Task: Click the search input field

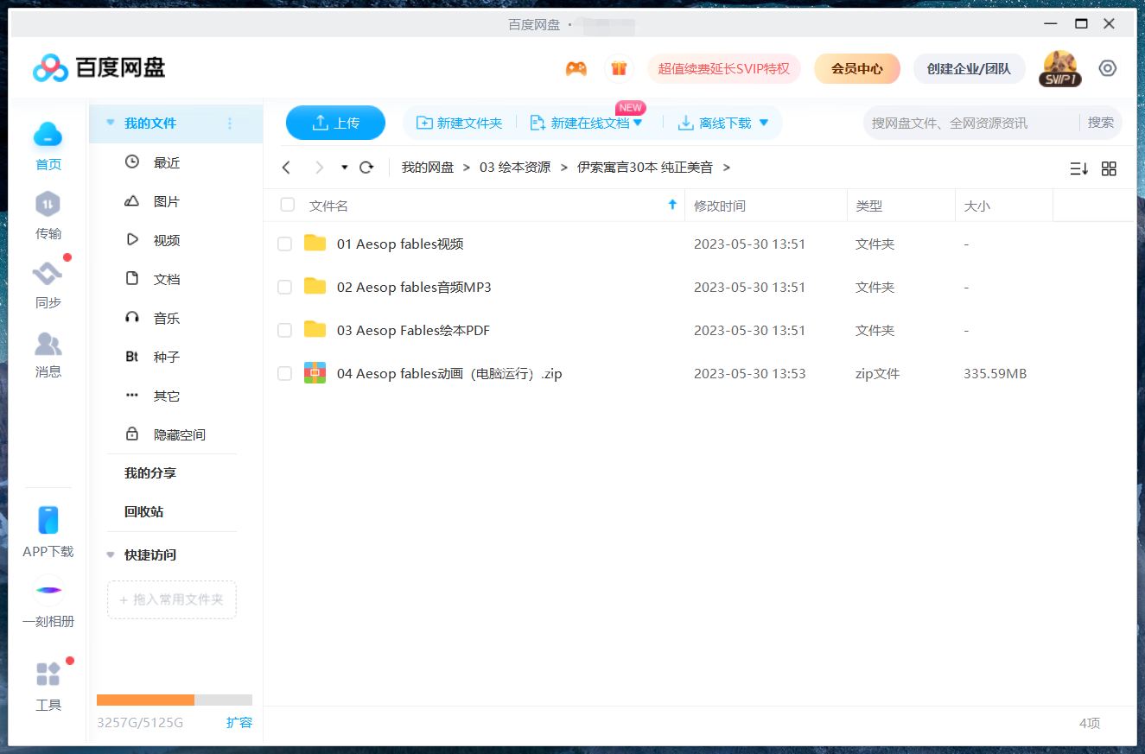Action: (x=959, y=123)
